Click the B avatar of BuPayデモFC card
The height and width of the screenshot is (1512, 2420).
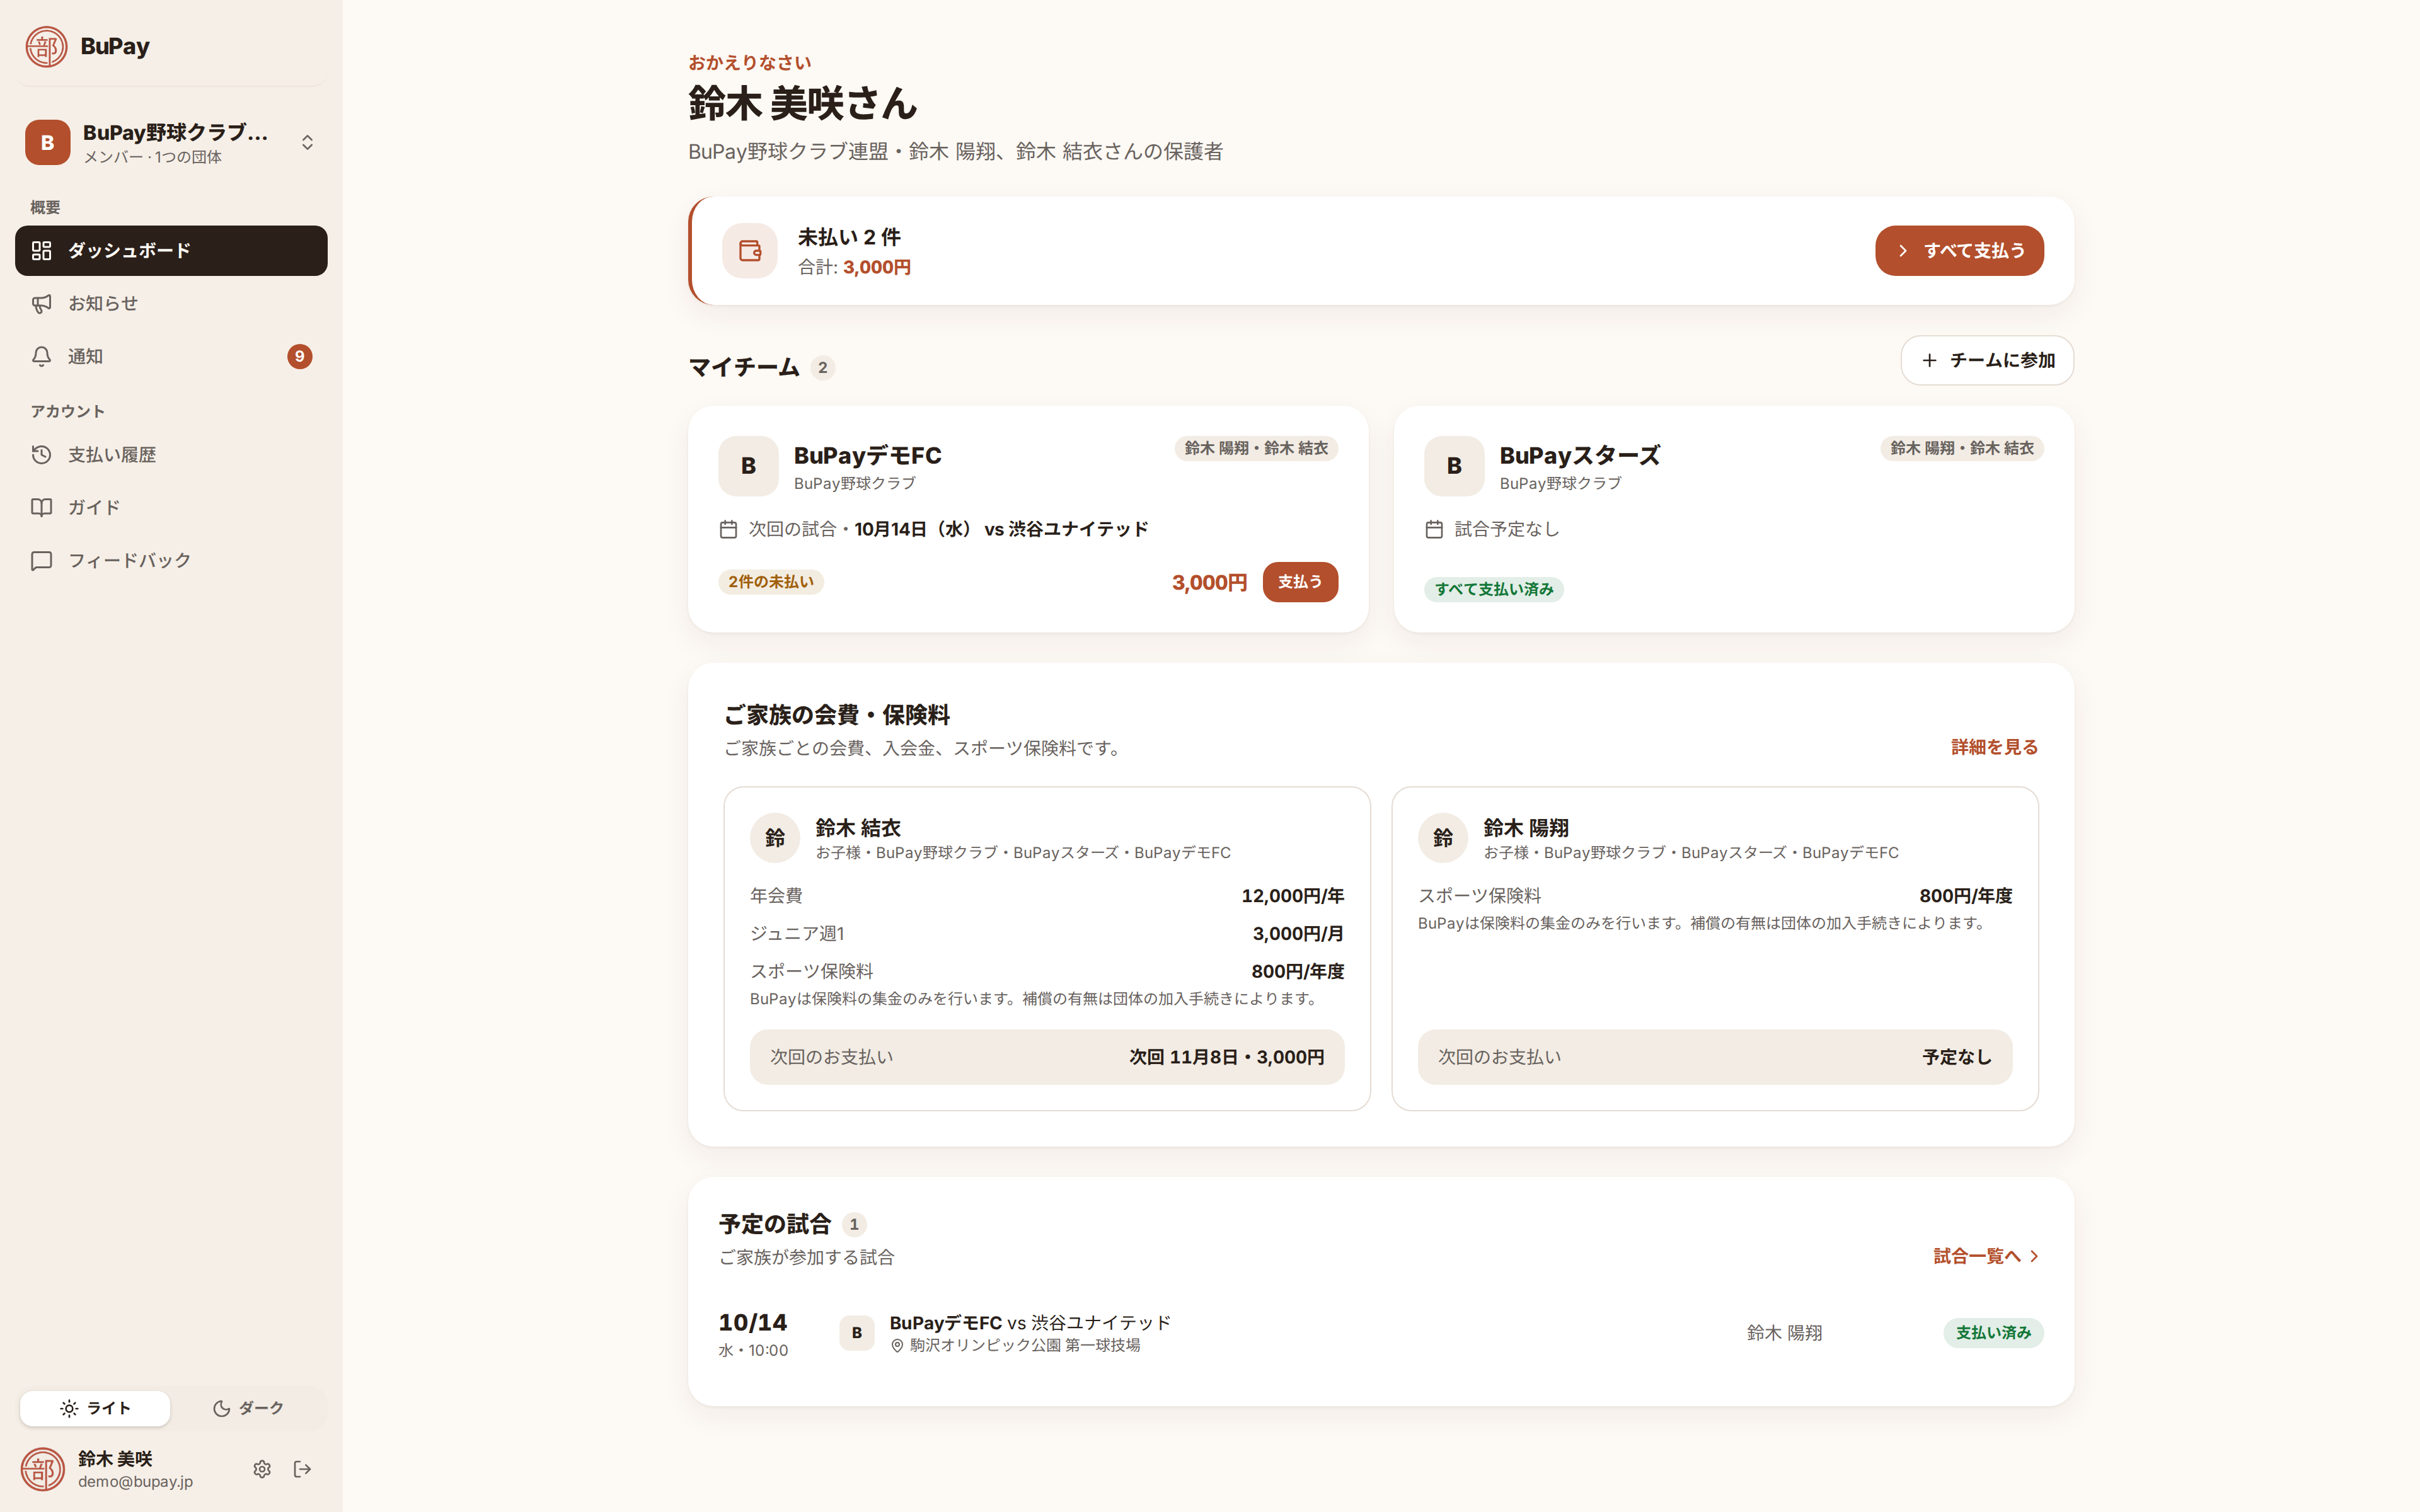pyautogui.click(x=748, y=466)
